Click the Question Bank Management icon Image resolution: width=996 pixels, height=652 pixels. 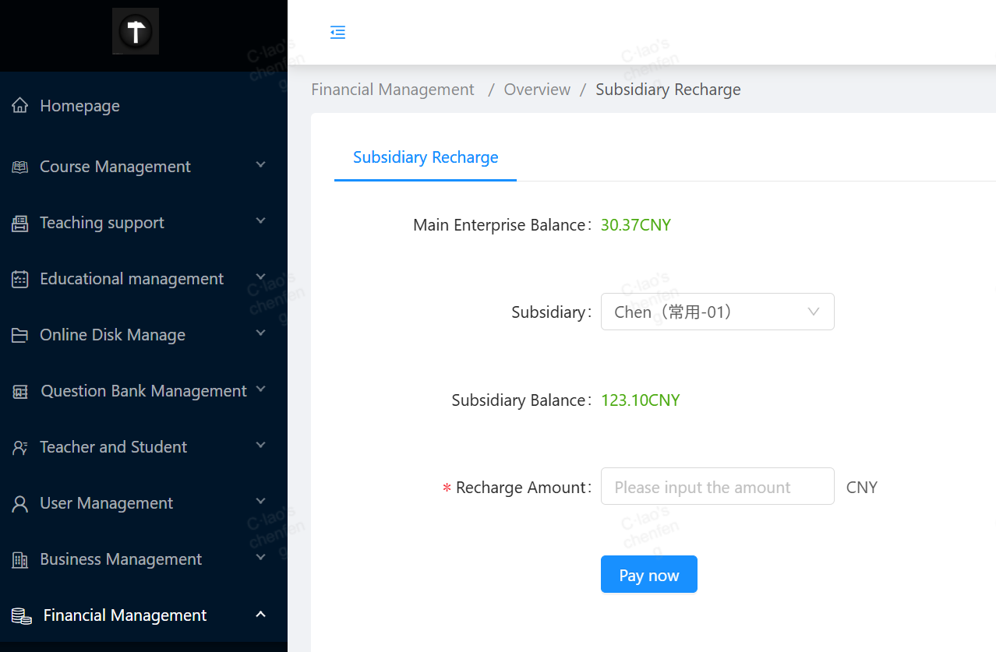point(20,392)
